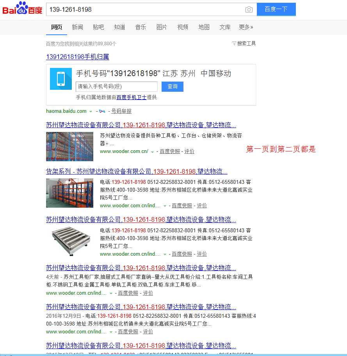Click the Baidu verification badge icon by haoma.baidu.com
Viewport: 347px width, 356px height.
coord(102,111)
